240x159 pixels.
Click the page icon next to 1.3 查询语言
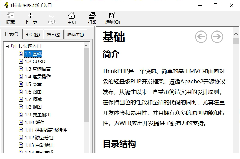click(21, 69)
